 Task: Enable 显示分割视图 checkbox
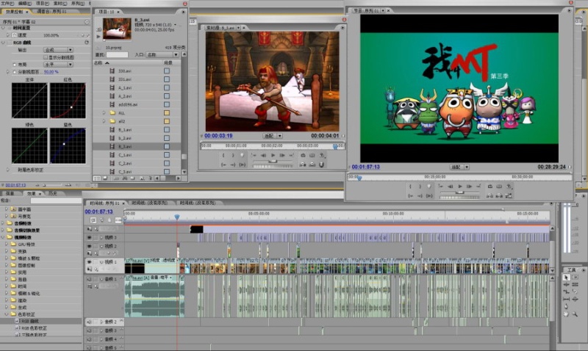click(x=46, y=57)
